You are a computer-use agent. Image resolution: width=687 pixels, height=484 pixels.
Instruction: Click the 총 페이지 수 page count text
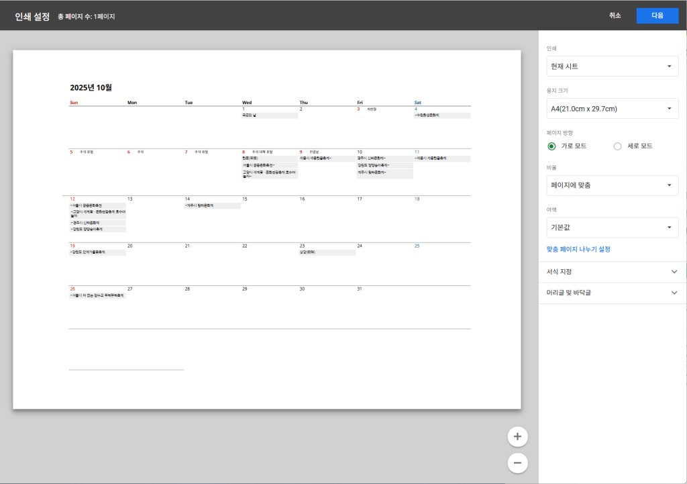point(87,16)
